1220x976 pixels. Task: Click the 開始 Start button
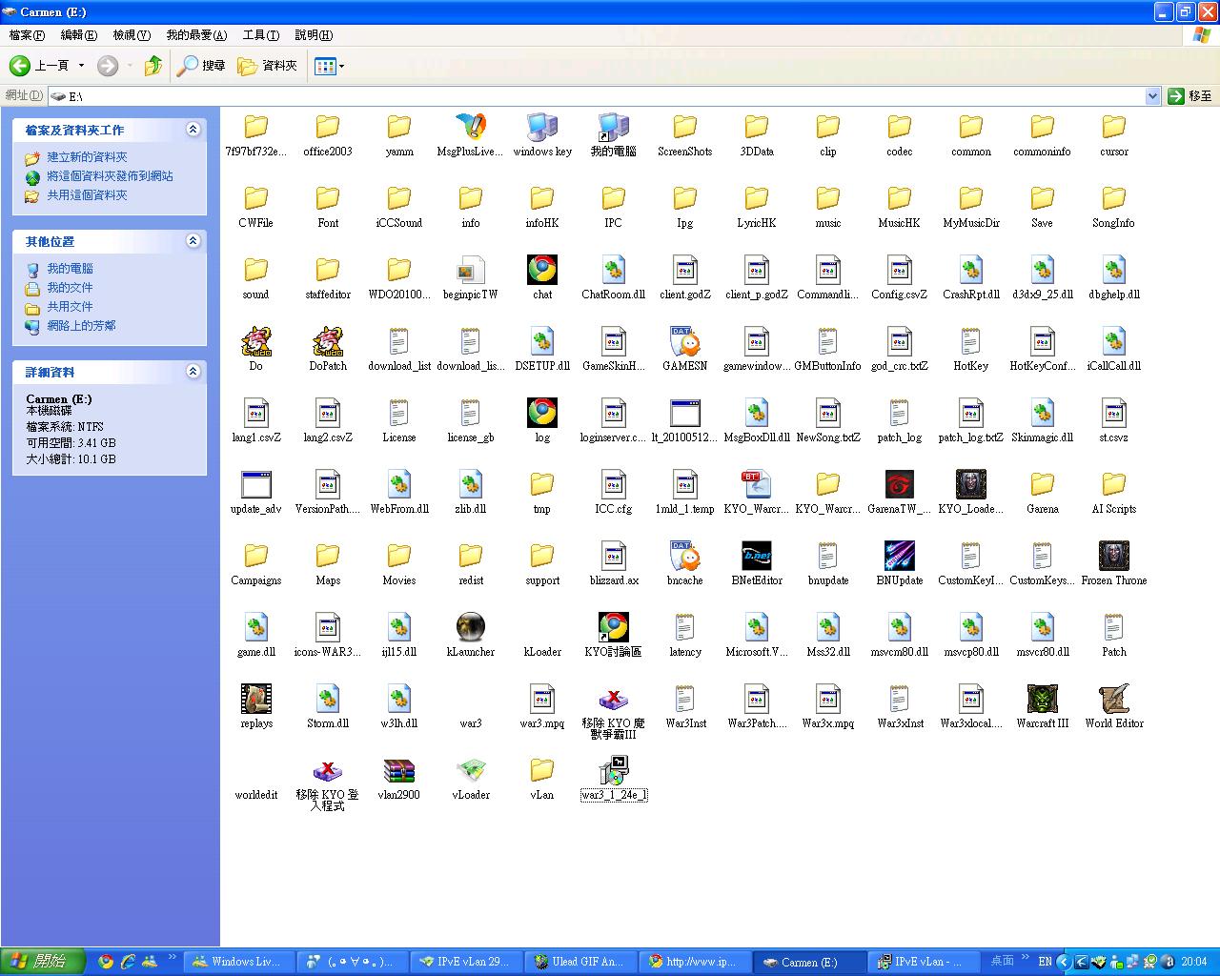tap(42, 962)
